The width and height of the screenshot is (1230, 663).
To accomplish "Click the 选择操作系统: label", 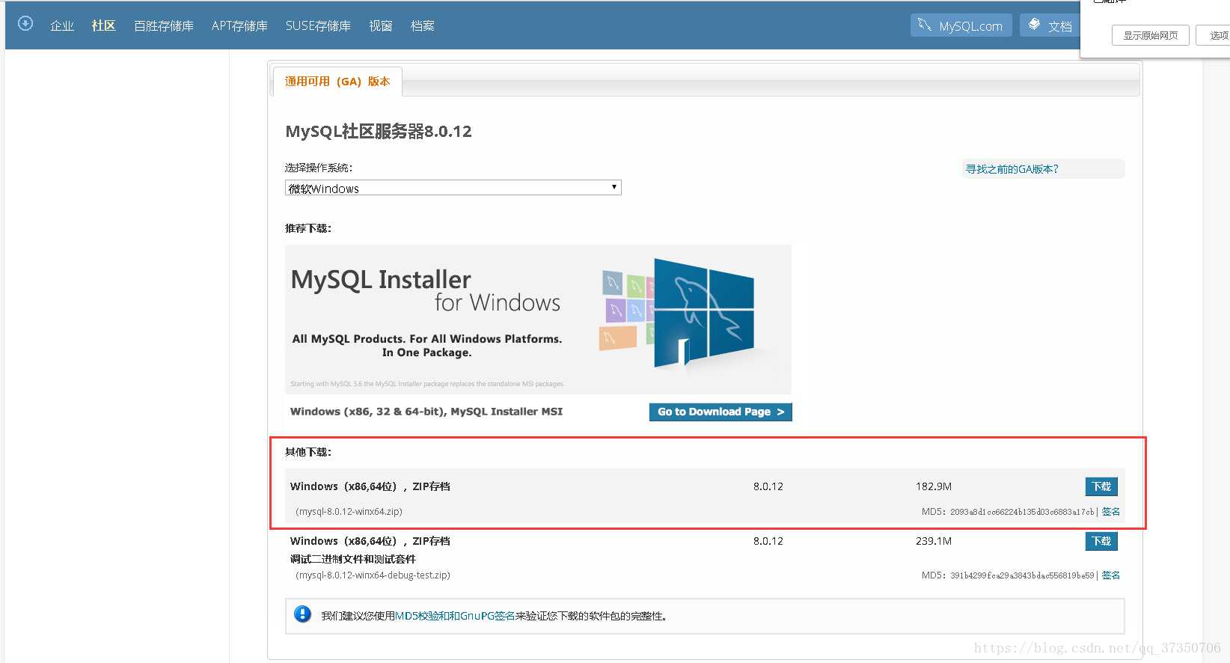I will 319,168.
